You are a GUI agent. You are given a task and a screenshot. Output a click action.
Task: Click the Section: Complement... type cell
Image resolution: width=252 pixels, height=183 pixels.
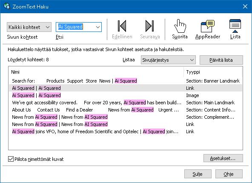(210, 117)
